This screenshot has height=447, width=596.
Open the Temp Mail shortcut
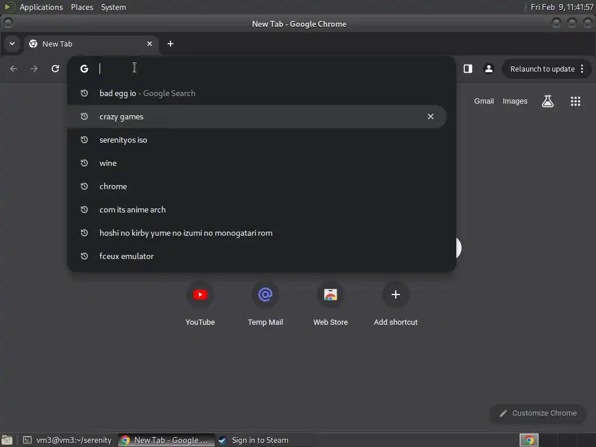coord(265,304)
